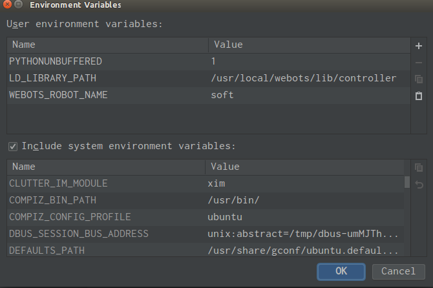Viewport: 433px width, 288px height.
Task: Cancel the Environment Variables dialog
Action: (399, 271)
